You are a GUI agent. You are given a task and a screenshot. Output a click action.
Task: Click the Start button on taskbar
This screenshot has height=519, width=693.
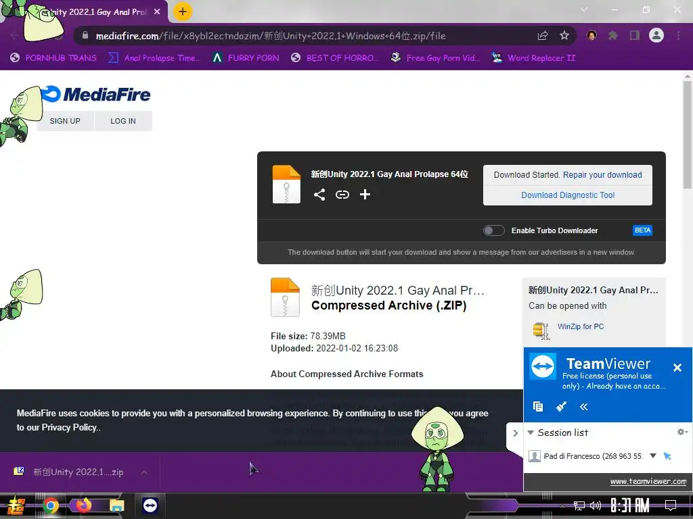(16, 506)
